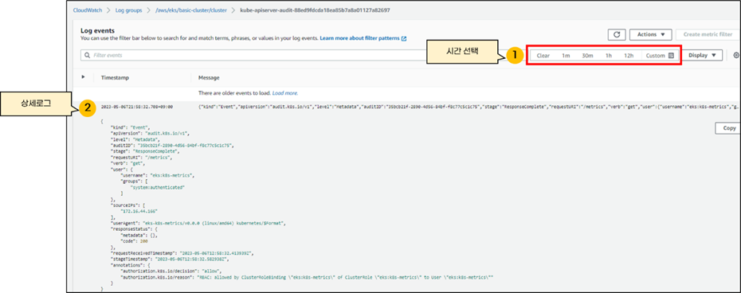
Task: Open the Actions dropdown menu
Action: tap(651, 34)
